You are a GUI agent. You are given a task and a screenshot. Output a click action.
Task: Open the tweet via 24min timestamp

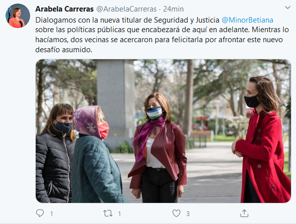point(173,9)
